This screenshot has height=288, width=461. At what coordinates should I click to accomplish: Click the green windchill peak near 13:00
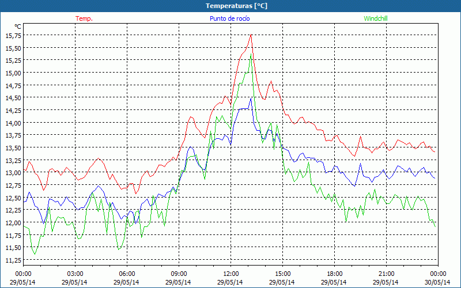click(x=251, y=54)
